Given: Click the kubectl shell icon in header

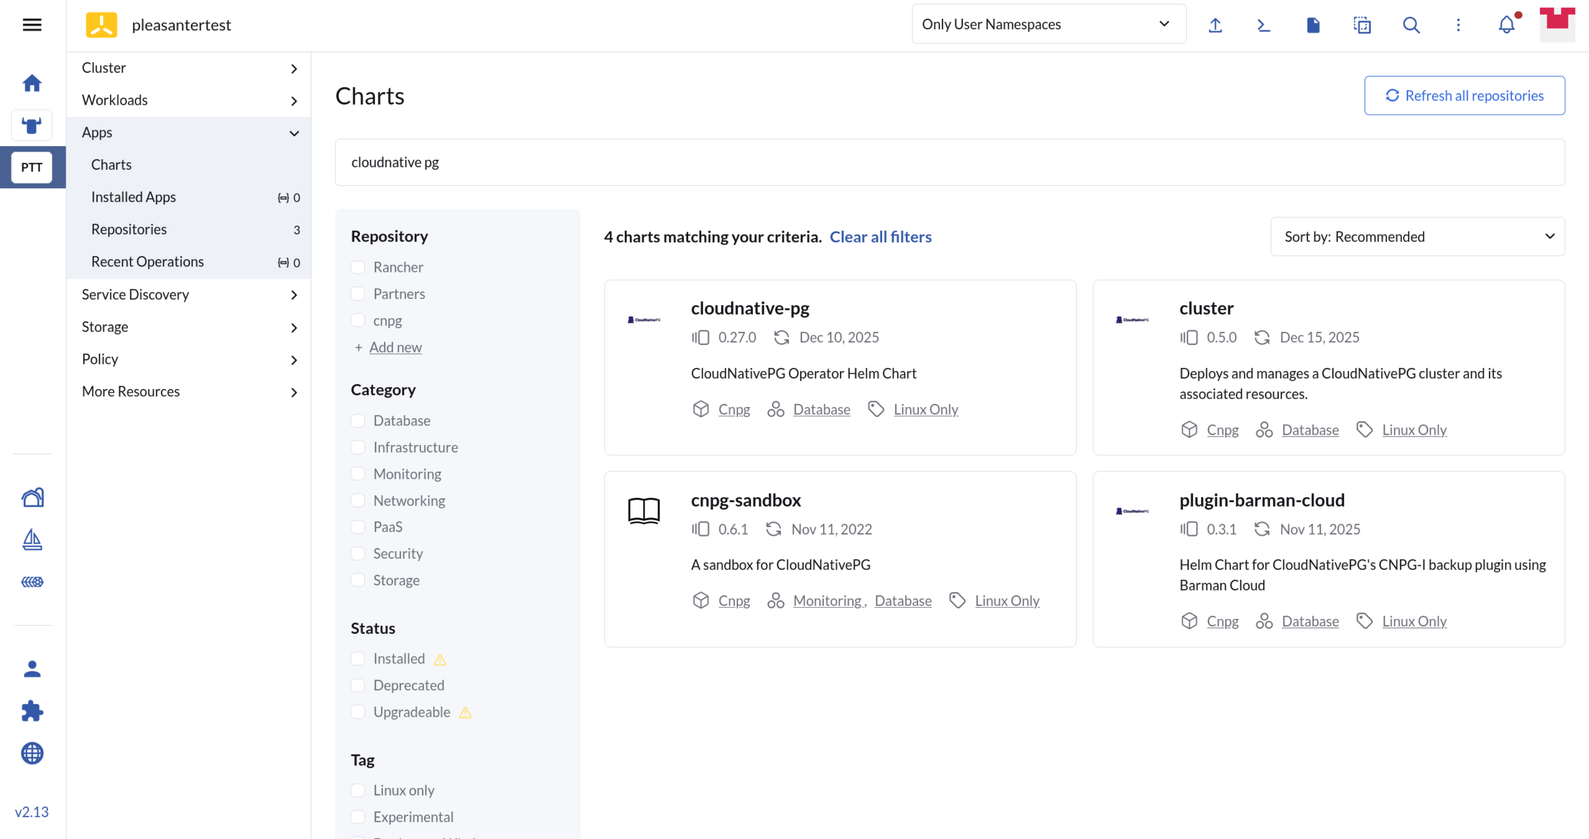Looking at the screenshot, I should click(1263, 25).
